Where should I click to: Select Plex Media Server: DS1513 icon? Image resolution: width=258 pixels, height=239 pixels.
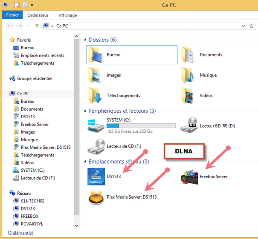[96, 197]
